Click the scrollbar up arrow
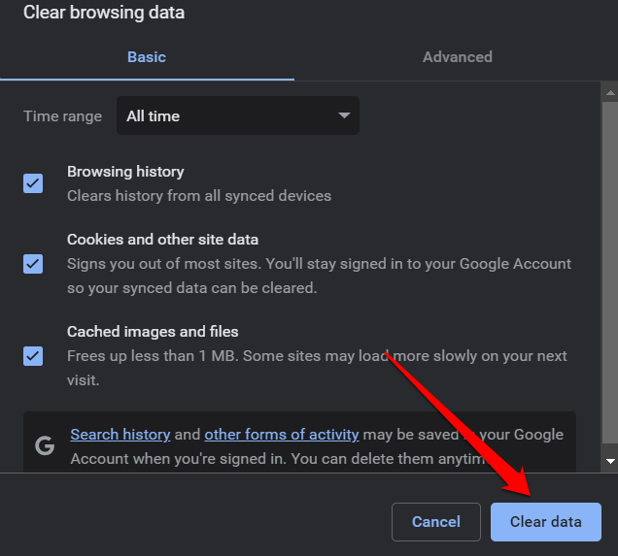This screenshot has width=618, height=556. tap(609, 93)
